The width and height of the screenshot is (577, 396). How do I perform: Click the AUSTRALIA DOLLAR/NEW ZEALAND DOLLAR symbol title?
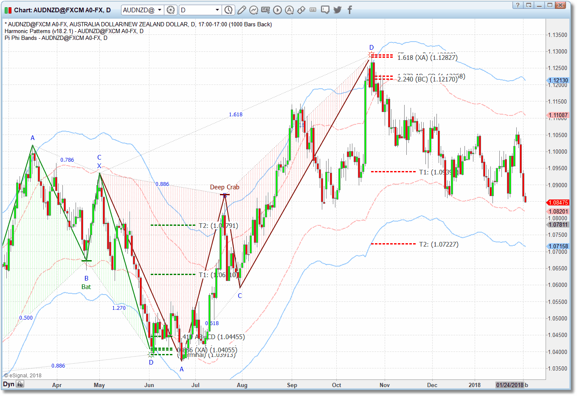[x=129, y=24]
